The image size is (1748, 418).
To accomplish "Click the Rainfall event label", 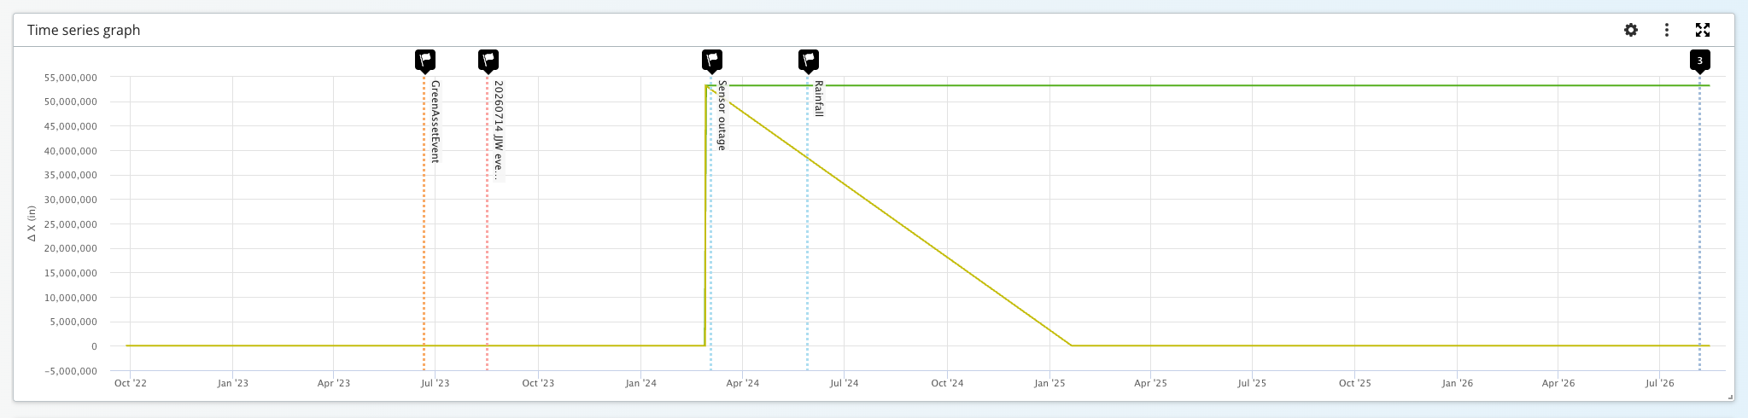I will 819,98.
